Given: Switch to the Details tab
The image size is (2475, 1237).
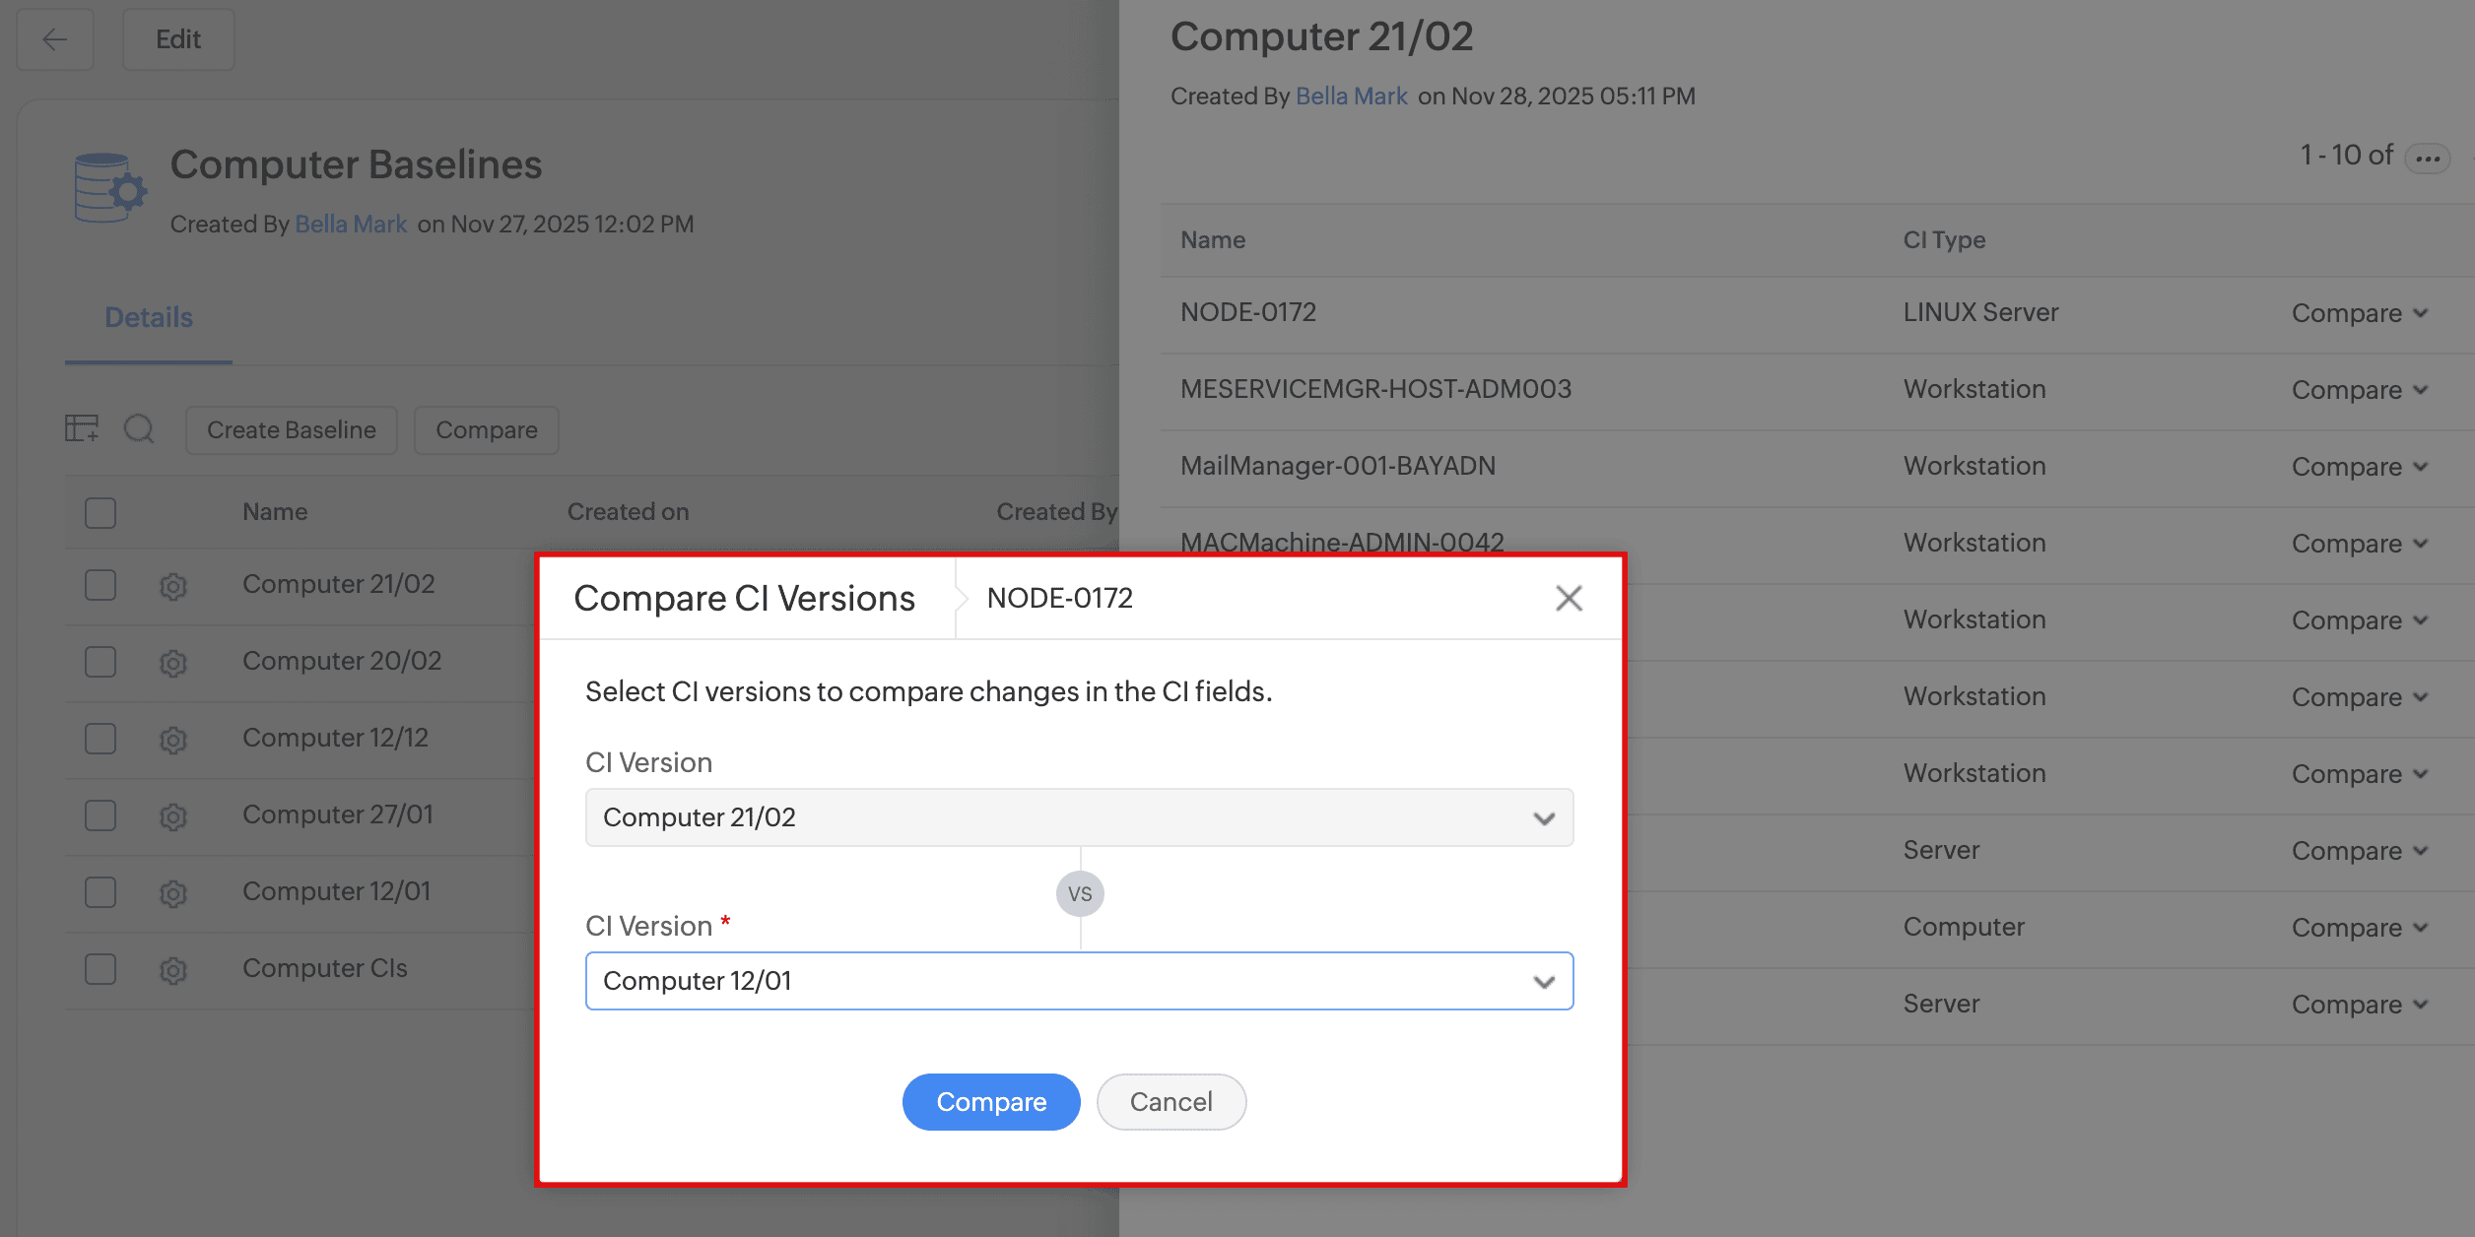Looking at the screenshot, I should tap(149, 317).
